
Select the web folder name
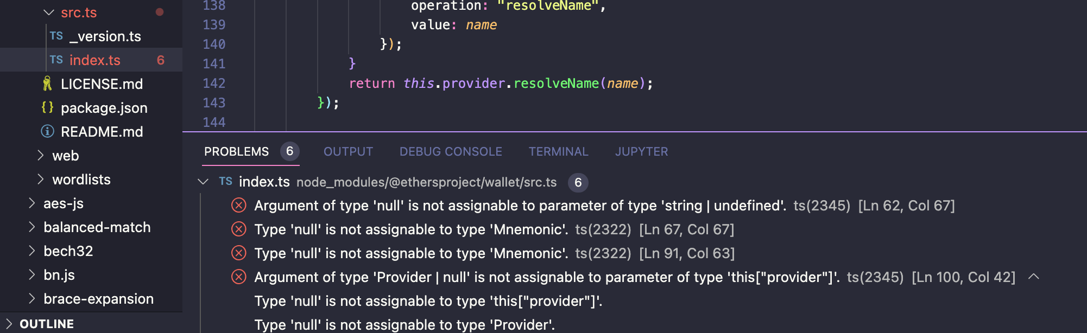tap(66, 156)
